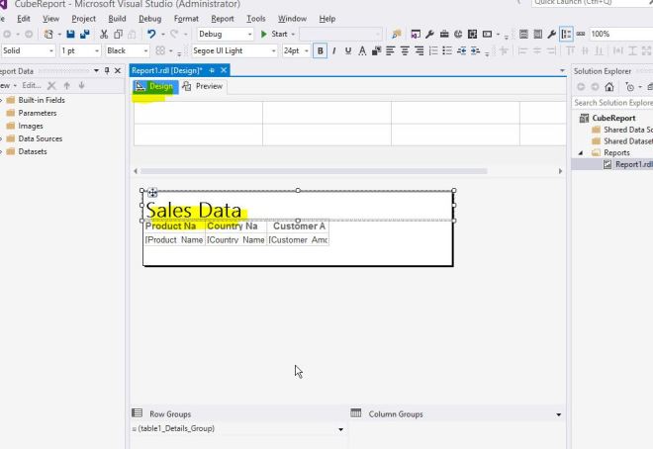Click the table move handle icon
Image resolution: width=653 pixels, height=449 pixels.
pyautogui.click(x=152, y=193)
